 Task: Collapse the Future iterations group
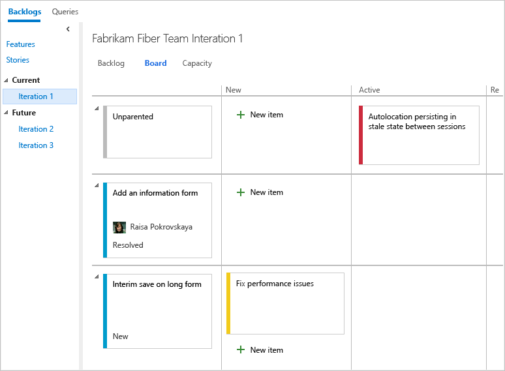[6, 113]
